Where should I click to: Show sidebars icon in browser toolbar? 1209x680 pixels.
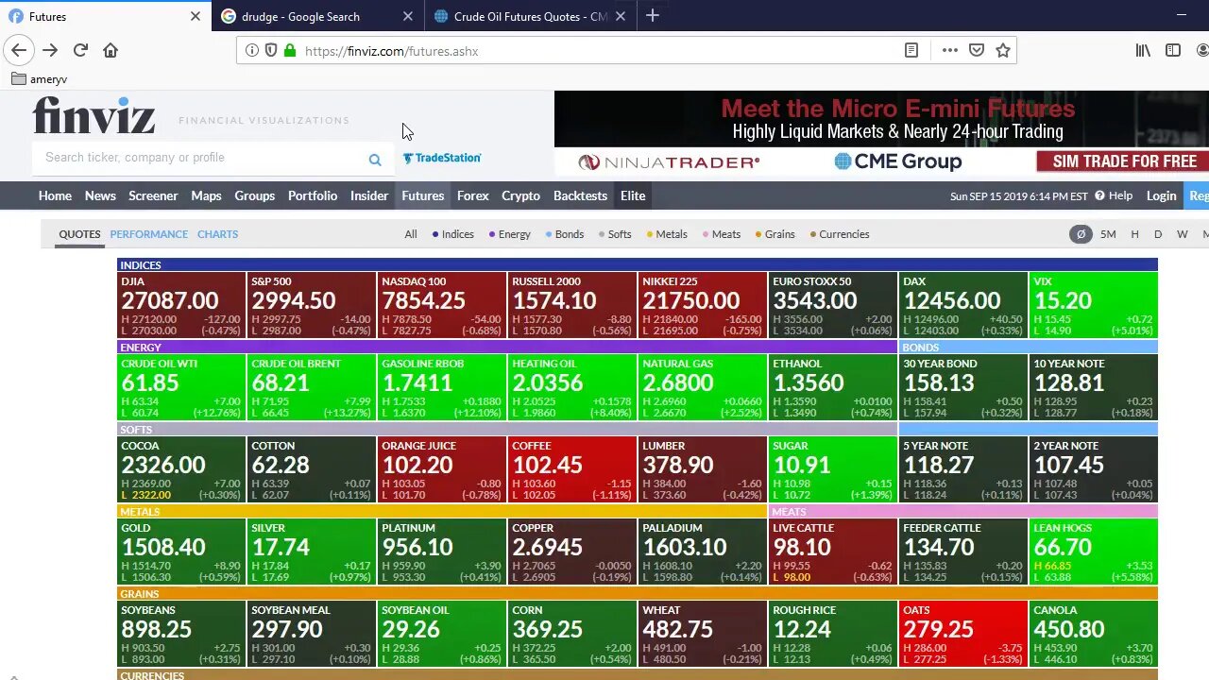(1173, 51)
